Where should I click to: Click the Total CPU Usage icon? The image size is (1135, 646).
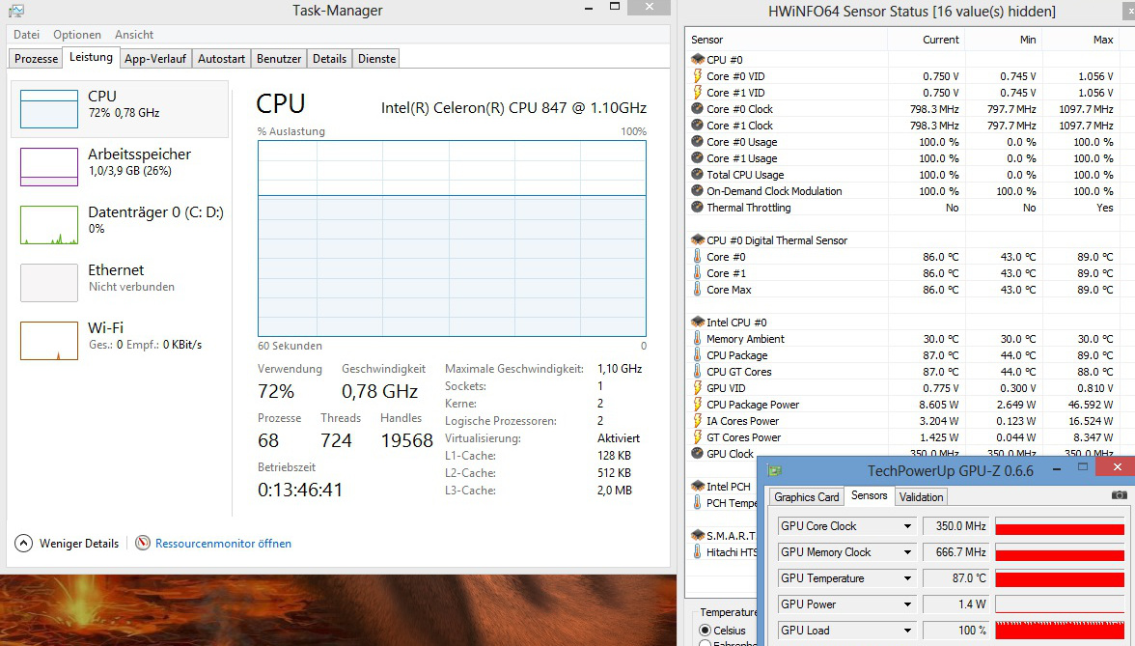coord(697,175)
